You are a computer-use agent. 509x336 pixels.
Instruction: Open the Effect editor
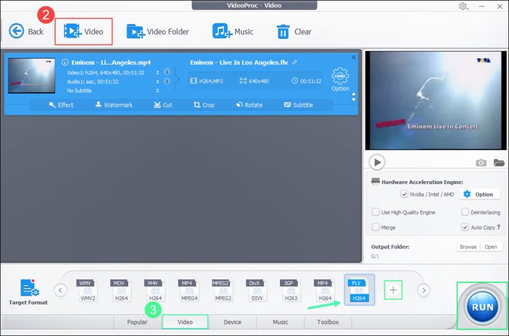pyautogui.click(x=61, y=105)
